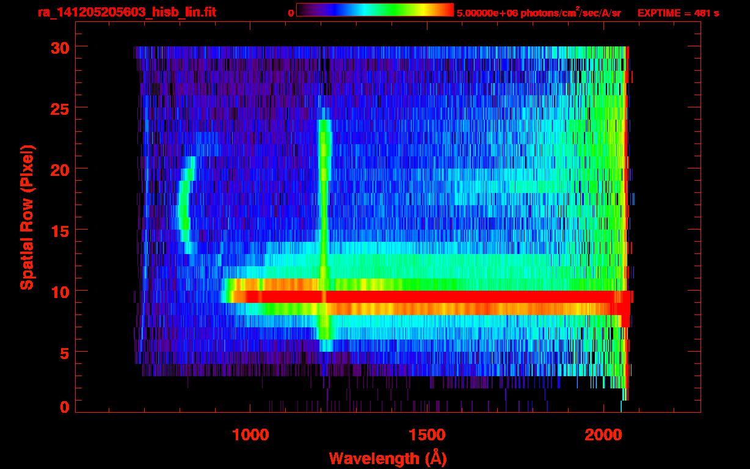The image size is (750, 469).
Task: Click the y-axis tick label 5
Action: pos(65,352)
